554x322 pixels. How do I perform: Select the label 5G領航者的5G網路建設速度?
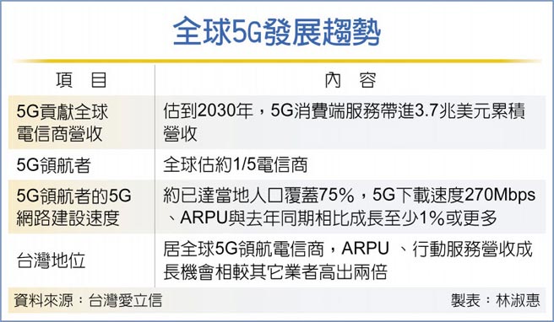[x=73, y=207]
